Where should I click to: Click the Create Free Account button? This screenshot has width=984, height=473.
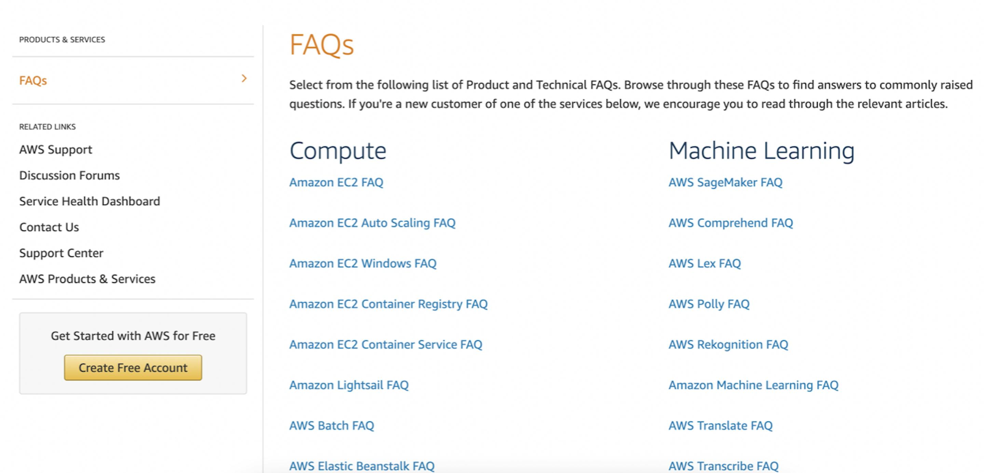(133, 368)
